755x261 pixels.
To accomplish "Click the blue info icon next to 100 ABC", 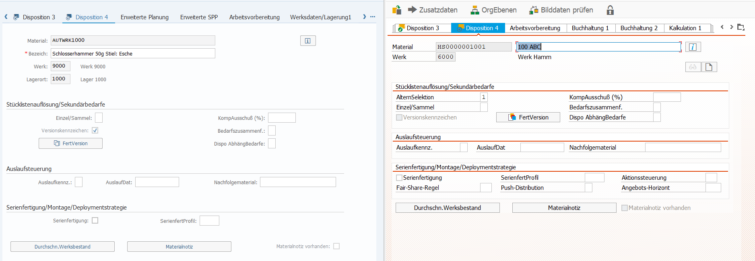I will [693, 47].
